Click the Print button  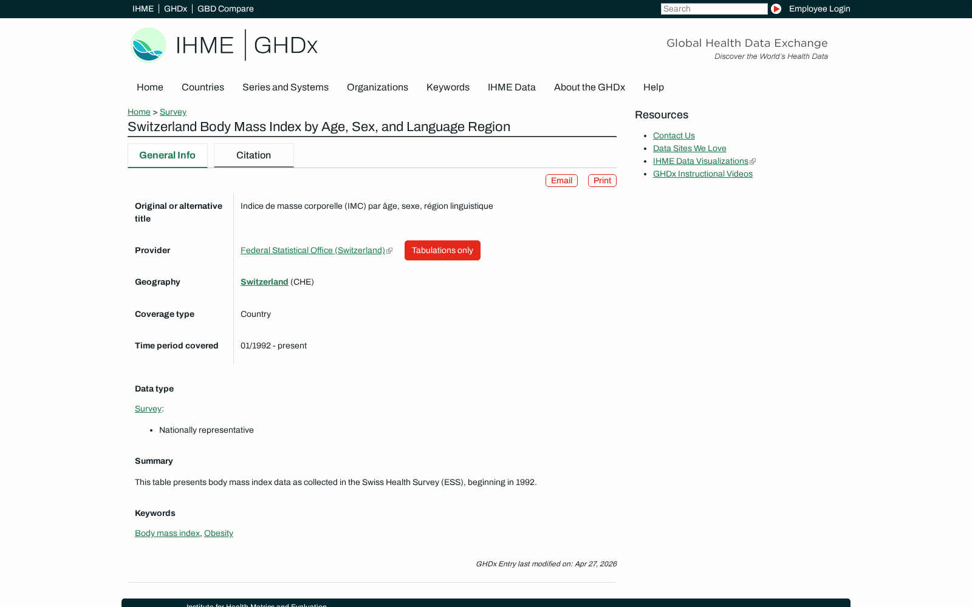(602, 180)
